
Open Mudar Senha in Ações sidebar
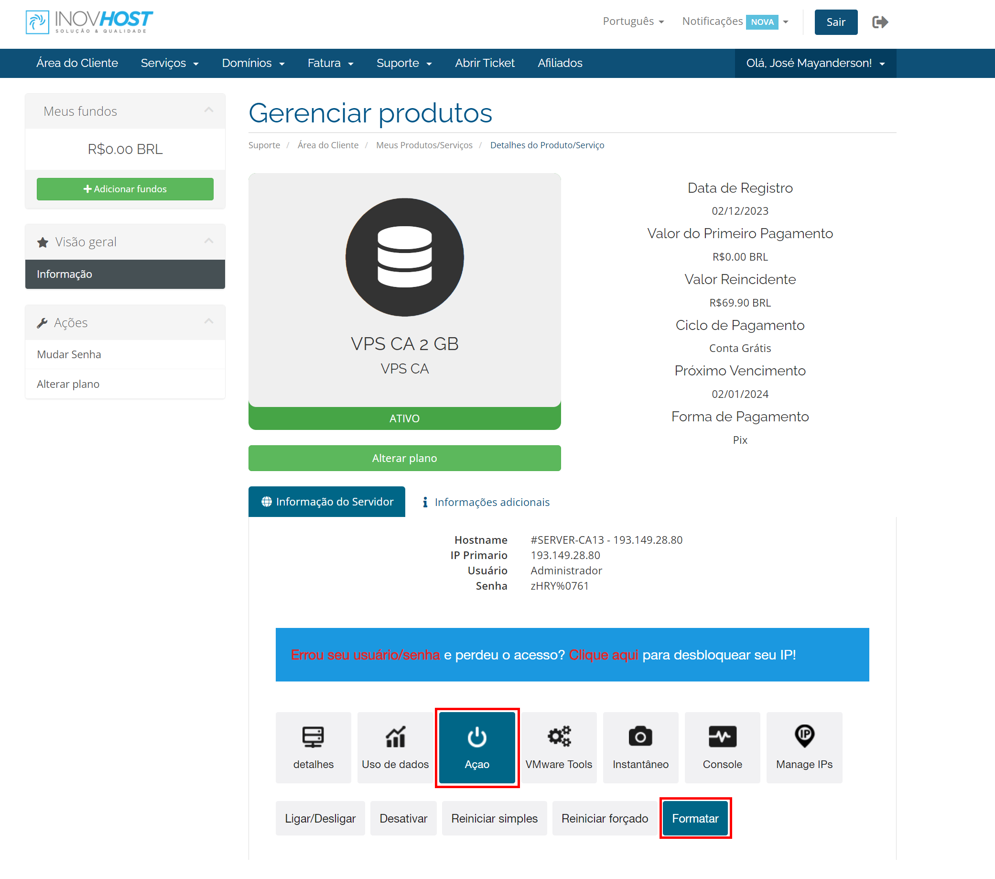click(x=69, y=354)
